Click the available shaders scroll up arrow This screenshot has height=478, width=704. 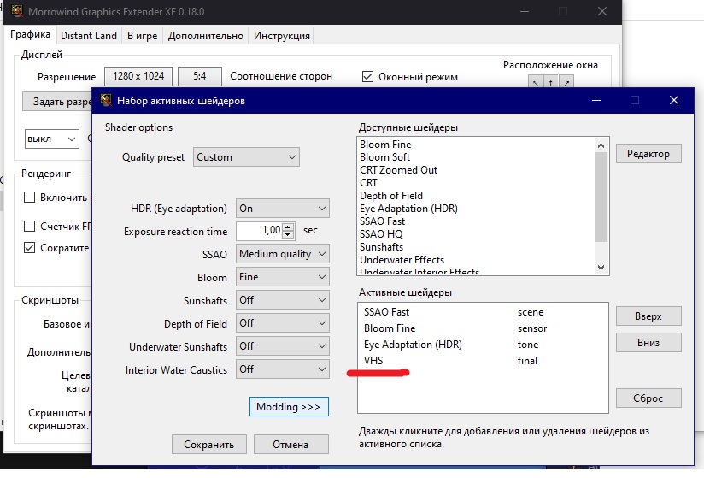point(601,145)
